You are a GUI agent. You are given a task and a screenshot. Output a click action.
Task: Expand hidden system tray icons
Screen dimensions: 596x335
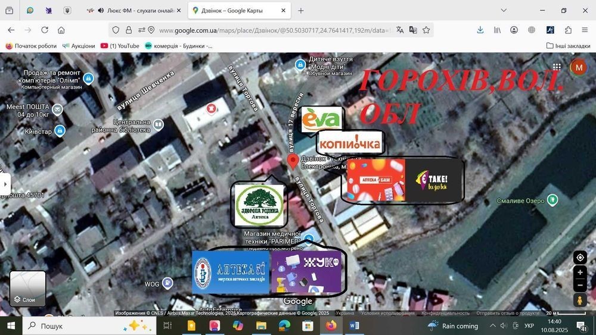coord(493,325)
